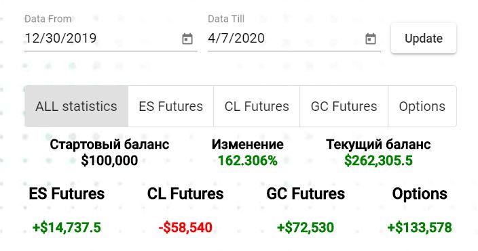Click the GC Futures profit +$72,530

pyautogui.click(x=306, y=227)
